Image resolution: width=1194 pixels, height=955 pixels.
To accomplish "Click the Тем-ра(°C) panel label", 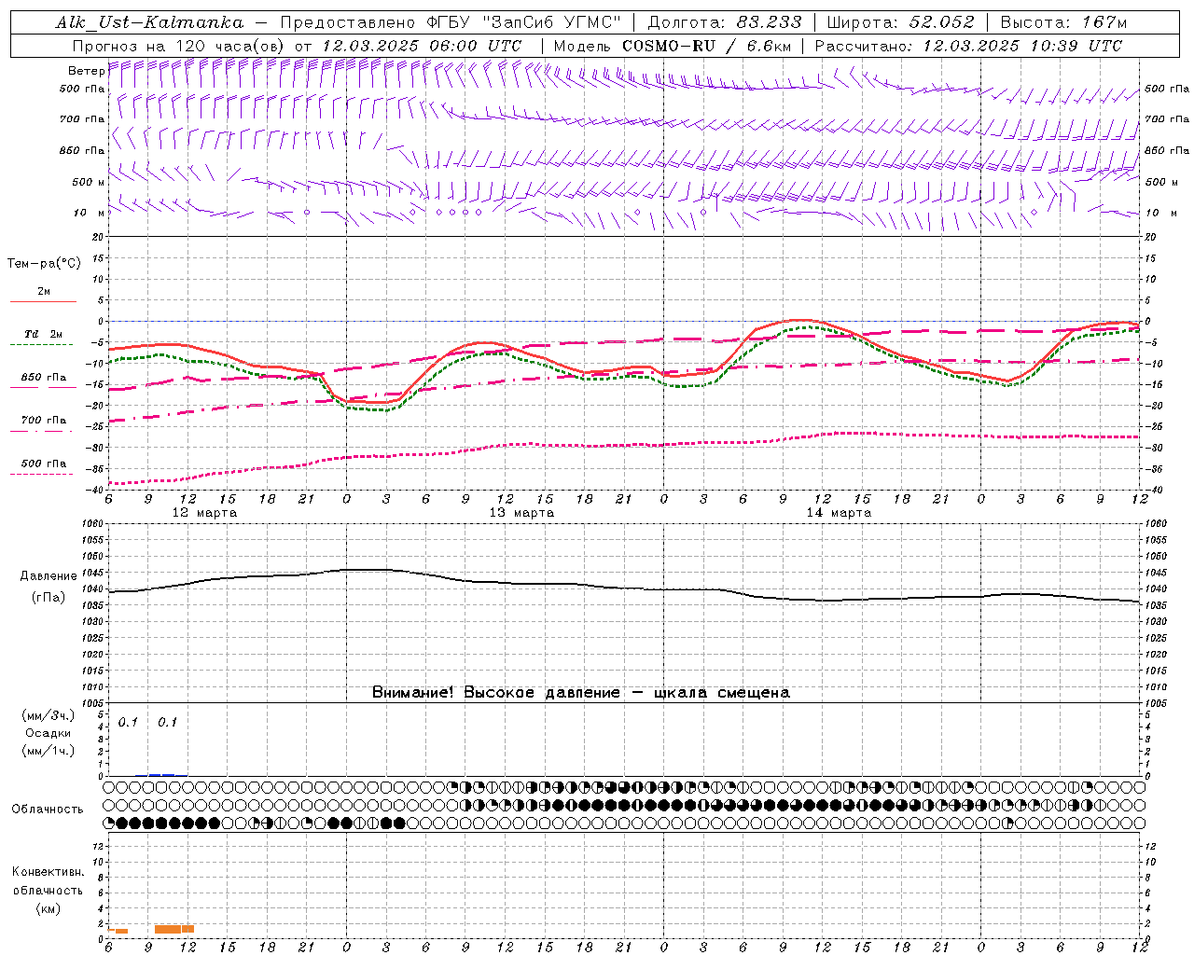I will coord(44,264).
